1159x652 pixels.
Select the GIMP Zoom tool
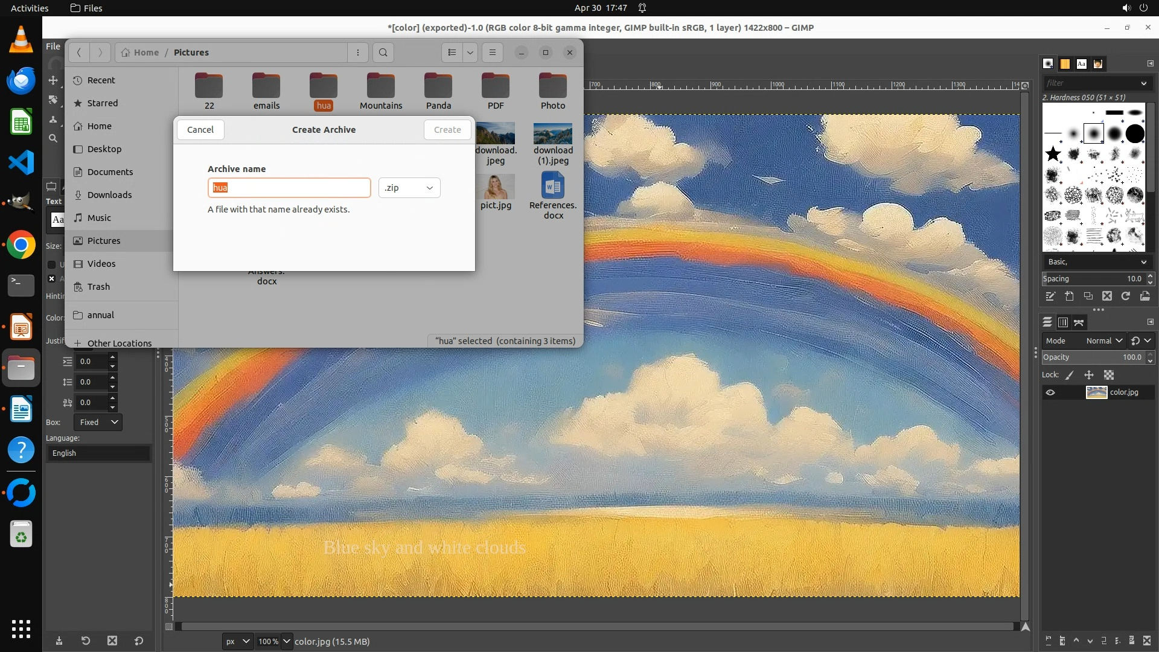[x=53, y=139]
